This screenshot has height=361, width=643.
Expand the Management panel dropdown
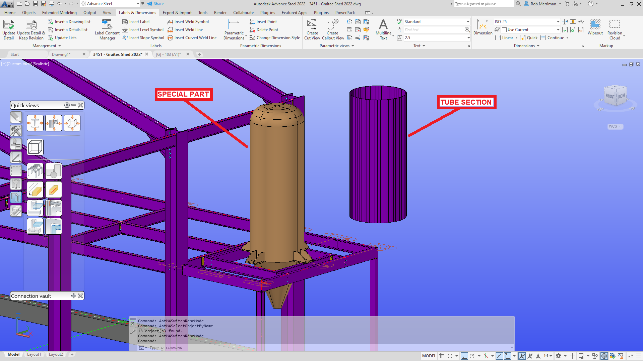(x=60, y=46)
